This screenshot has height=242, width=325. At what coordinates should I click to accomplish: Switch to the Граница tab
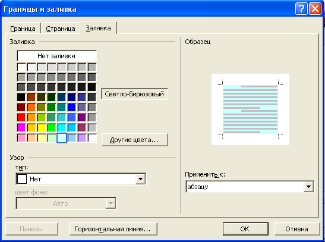click(23, 28)
